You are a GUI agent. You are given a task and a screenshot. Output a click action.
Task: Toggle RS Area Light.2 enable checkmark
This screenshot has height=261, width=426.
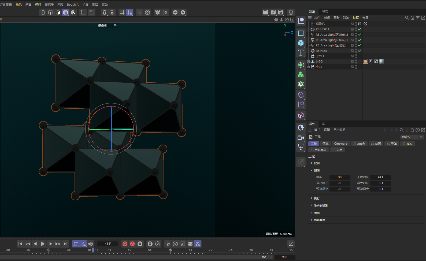click(x=360, y=35)
